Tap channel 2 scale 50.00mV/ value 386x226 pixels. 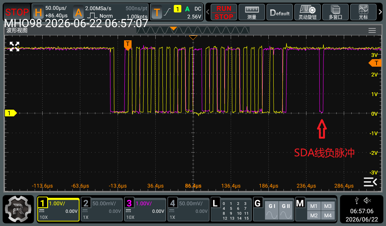[x=104, y=203]
